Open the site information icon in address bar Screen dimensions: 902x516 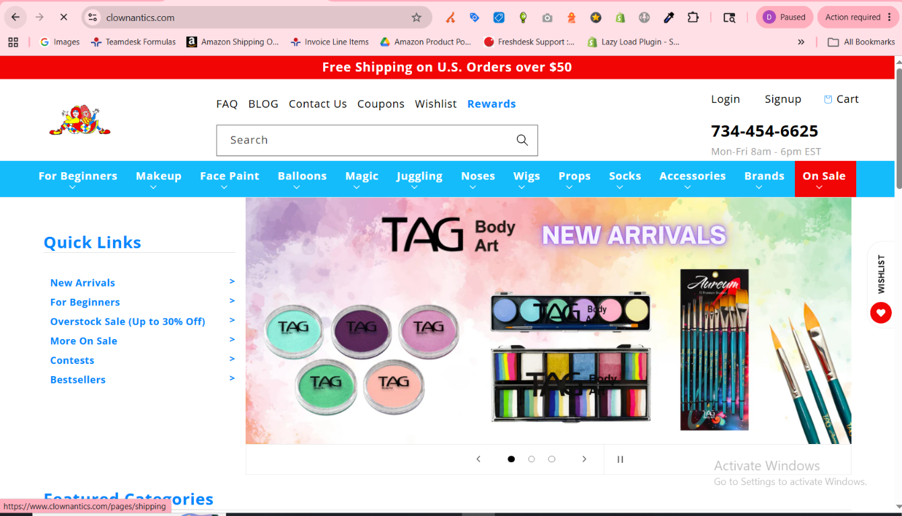[94, 17]
